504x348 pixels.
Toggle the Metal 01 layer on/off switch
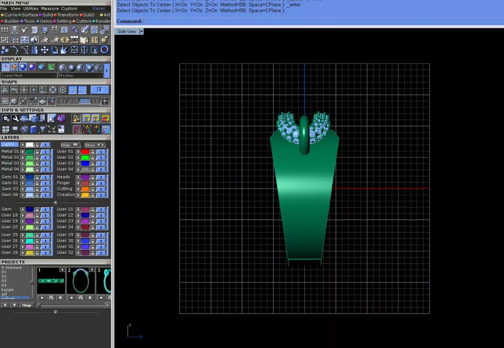[45, 152]
